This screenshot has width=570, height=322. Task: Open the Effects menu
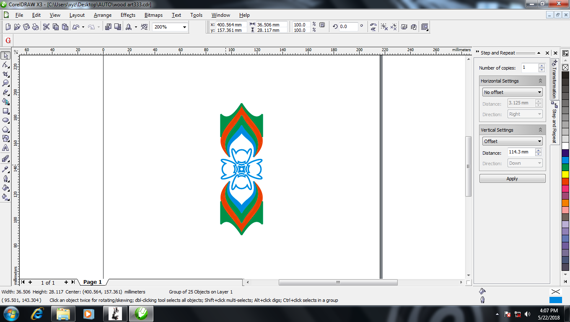click(x=128, y=15)
